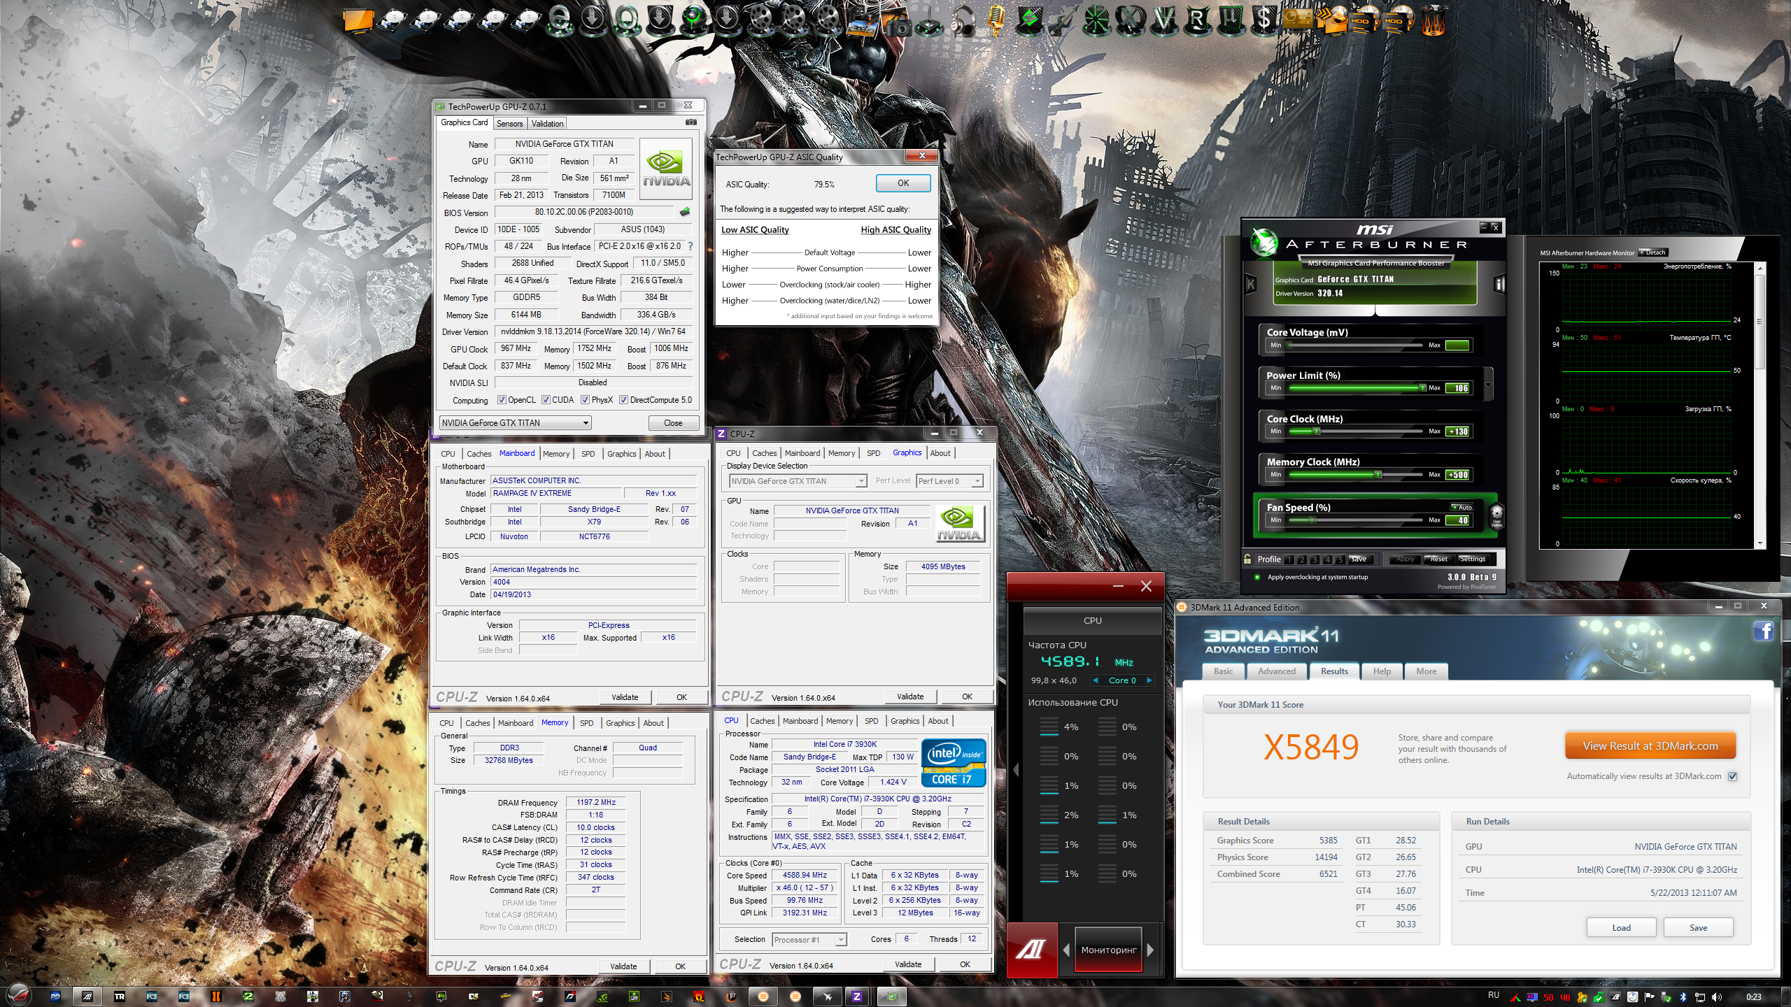Click Afterburner Settings button
This screenshot has height=1007, width=1791.
(x=1473, y=559)
